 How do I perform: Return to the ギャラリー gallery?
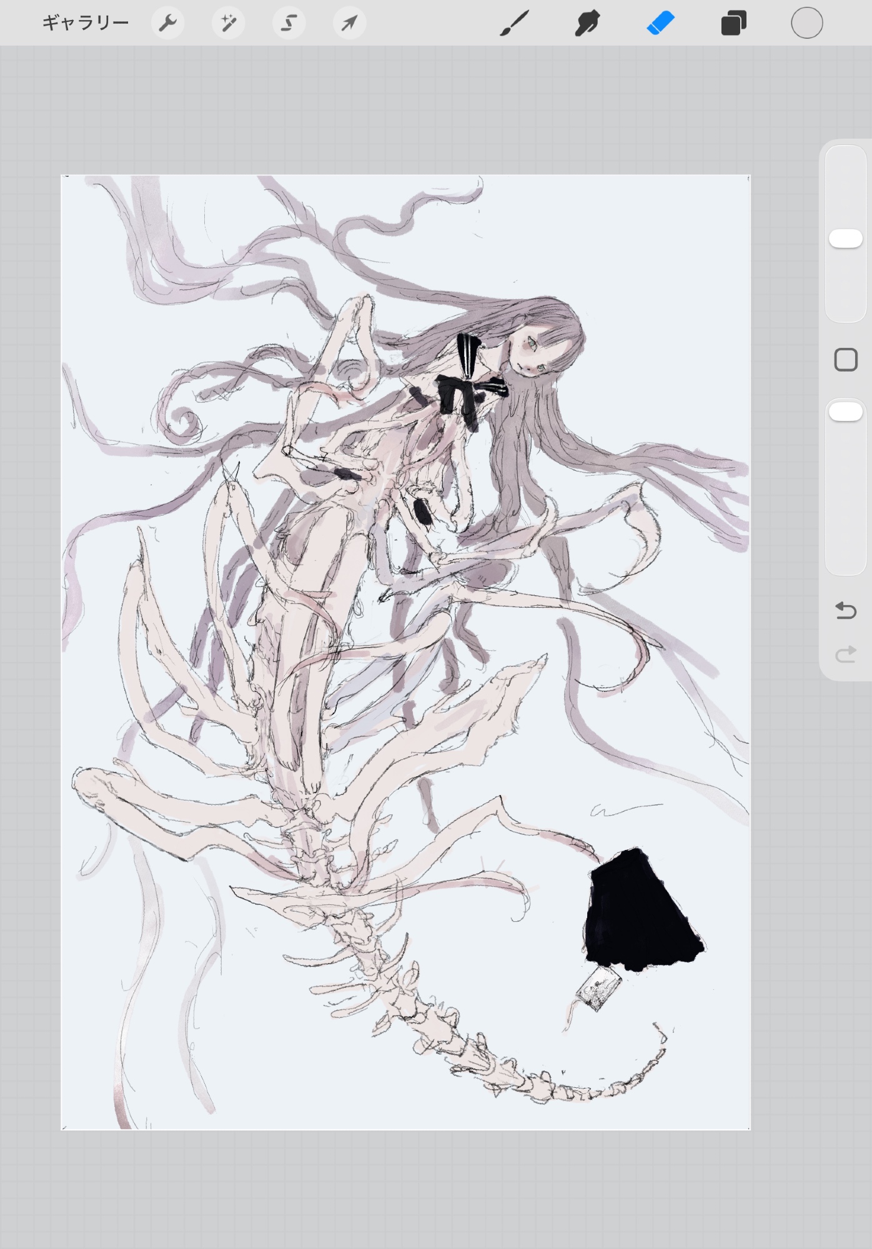(86, 23)
